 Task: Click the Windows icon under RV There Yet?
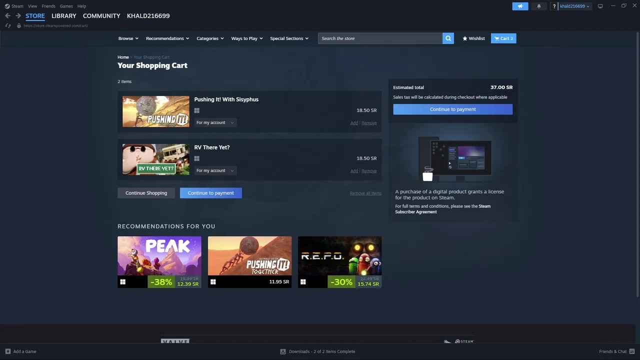[x=197, y=158]
